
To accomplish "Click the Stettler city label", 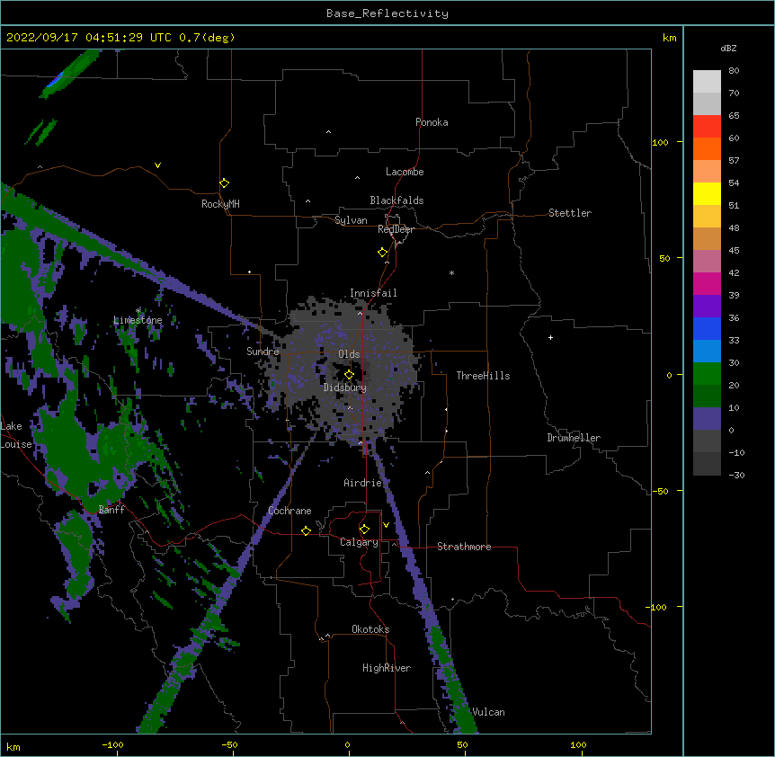I will coord(570,213).
